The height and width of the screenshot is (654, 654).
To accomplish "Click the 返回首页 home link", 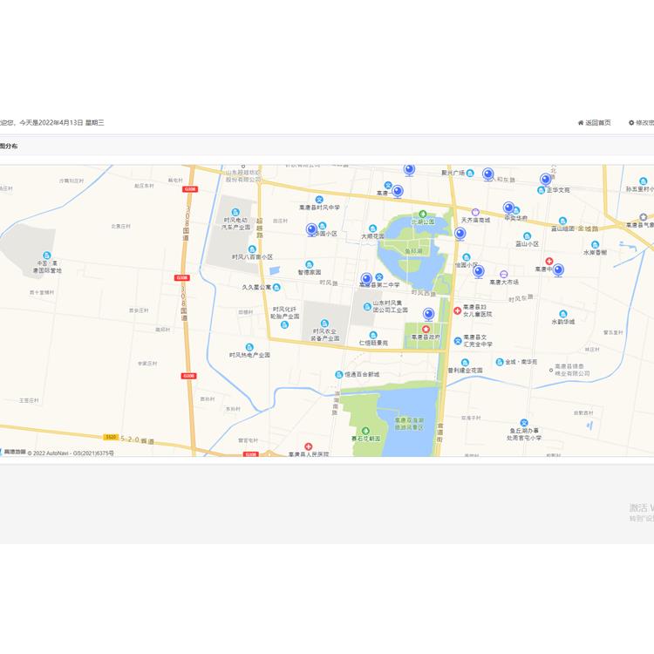I will [x=594, y=123].
